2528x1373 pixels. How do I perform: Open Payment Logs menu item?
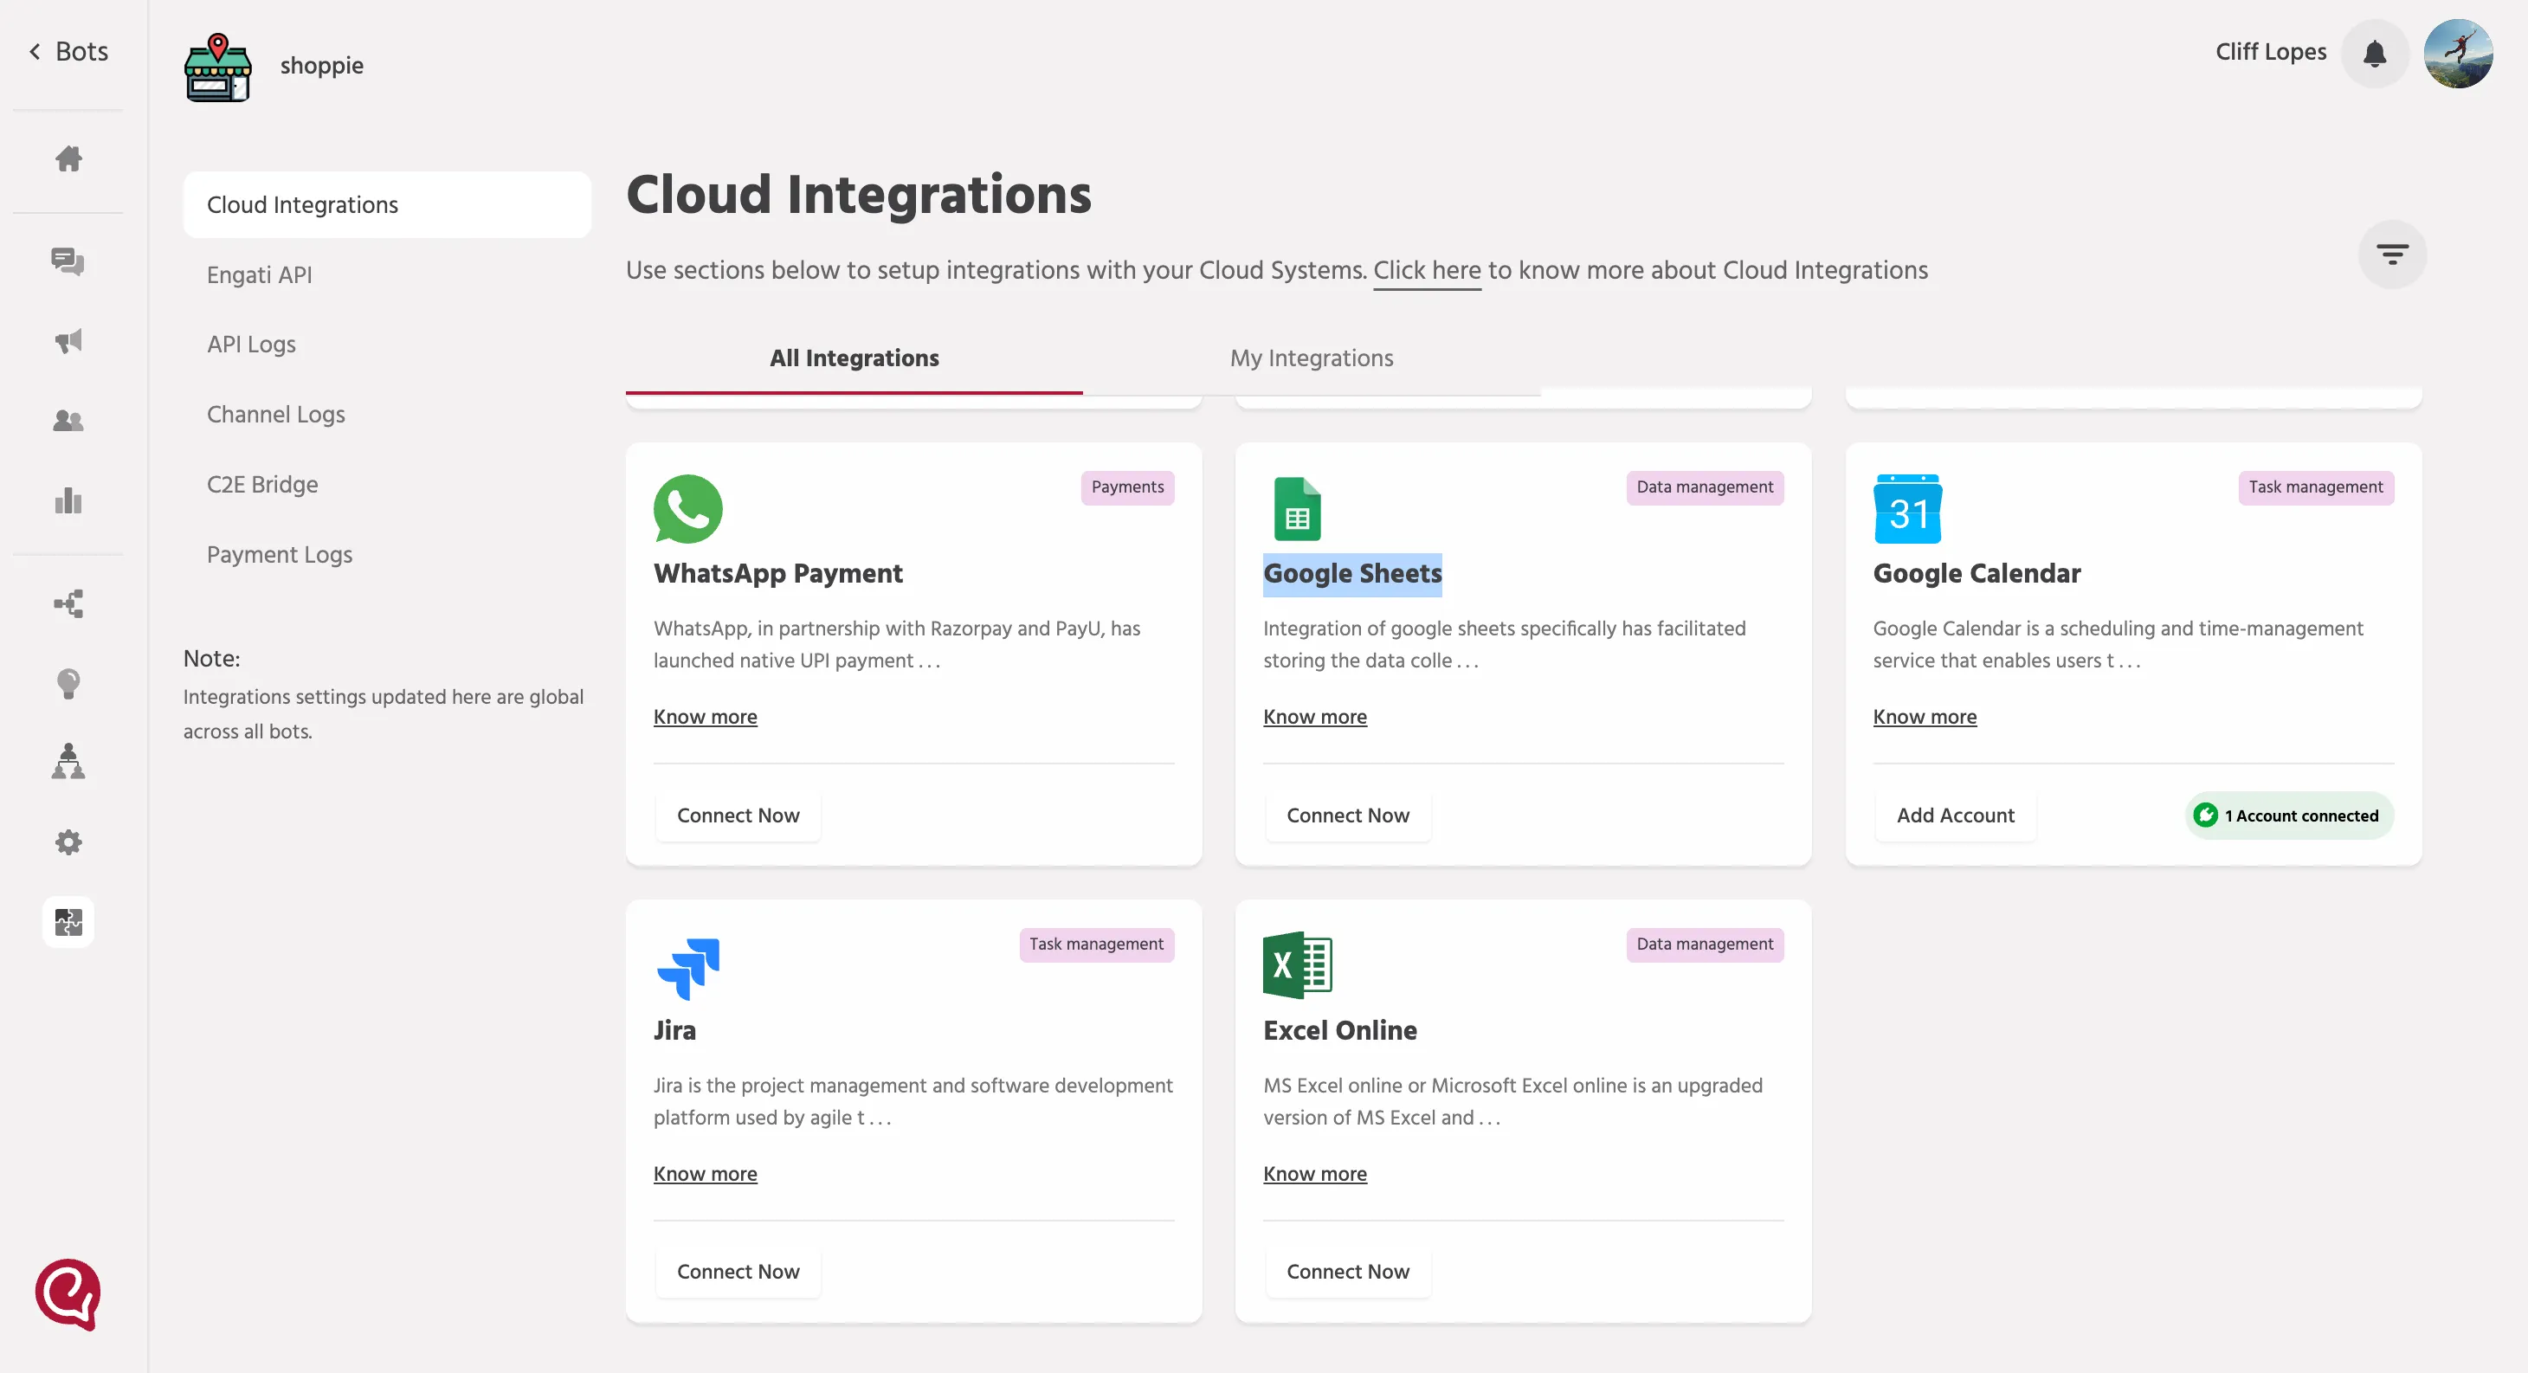coord(280,555)
